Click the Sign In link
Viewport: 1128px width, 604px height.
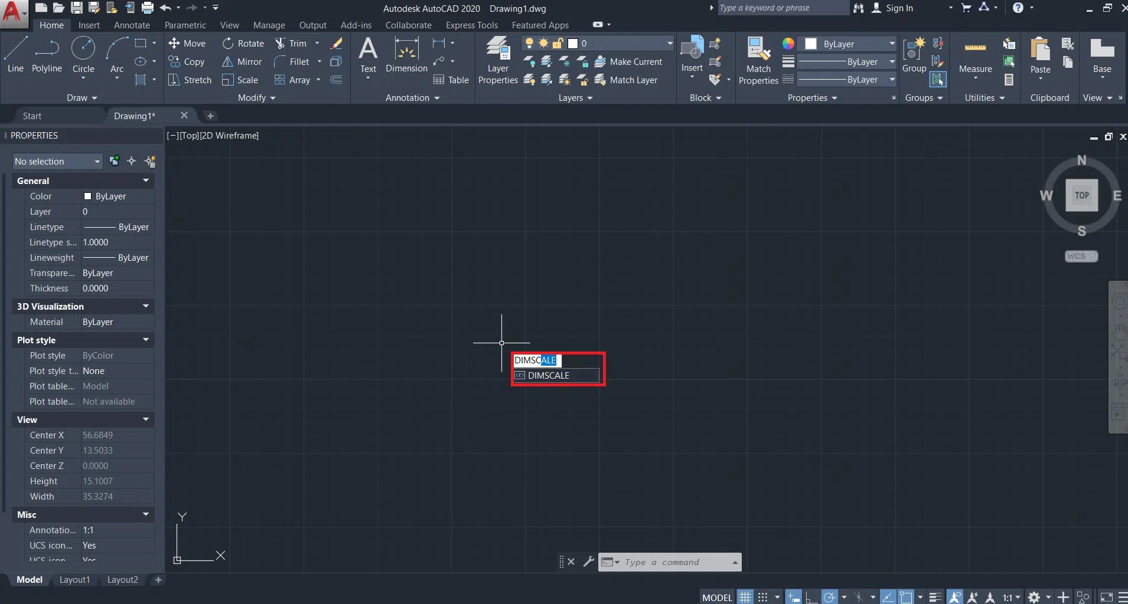(x=899, y=8)
